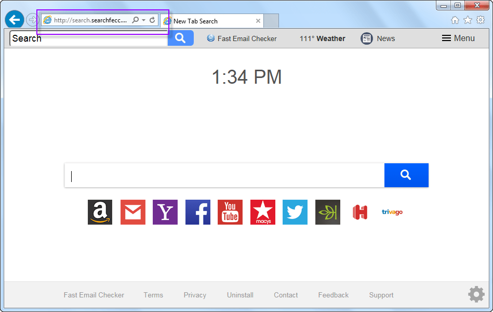Open the Amazon shortcut tile
This screenshot has width=493, height=312.
(x=100, y=212)
